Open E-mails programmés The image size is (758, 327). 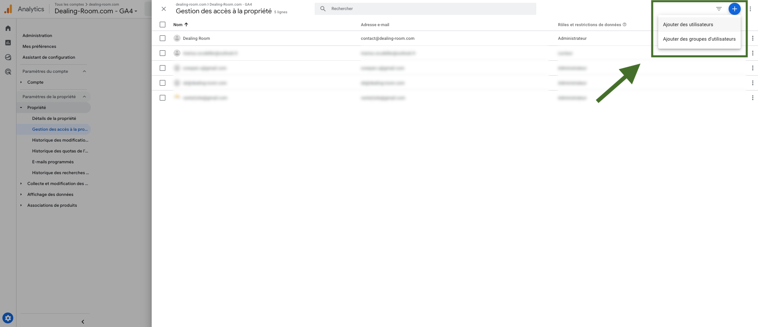click(x=53, y=162)
